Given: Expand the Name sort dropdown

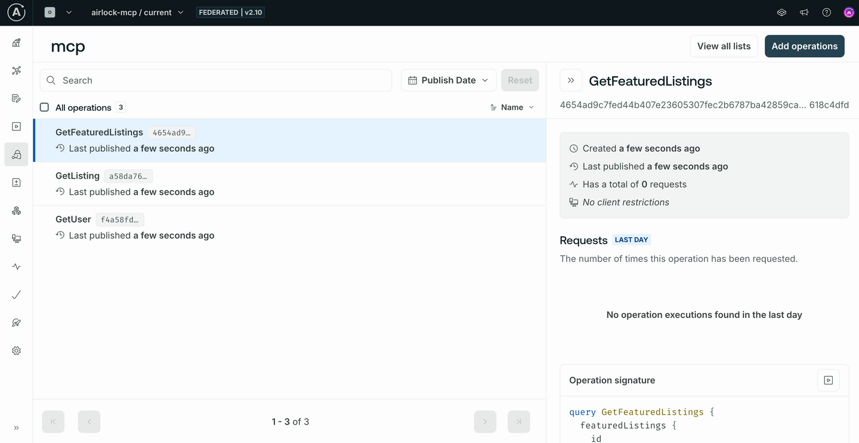Looking at the screenshot, I should click(x=512, y=107).
